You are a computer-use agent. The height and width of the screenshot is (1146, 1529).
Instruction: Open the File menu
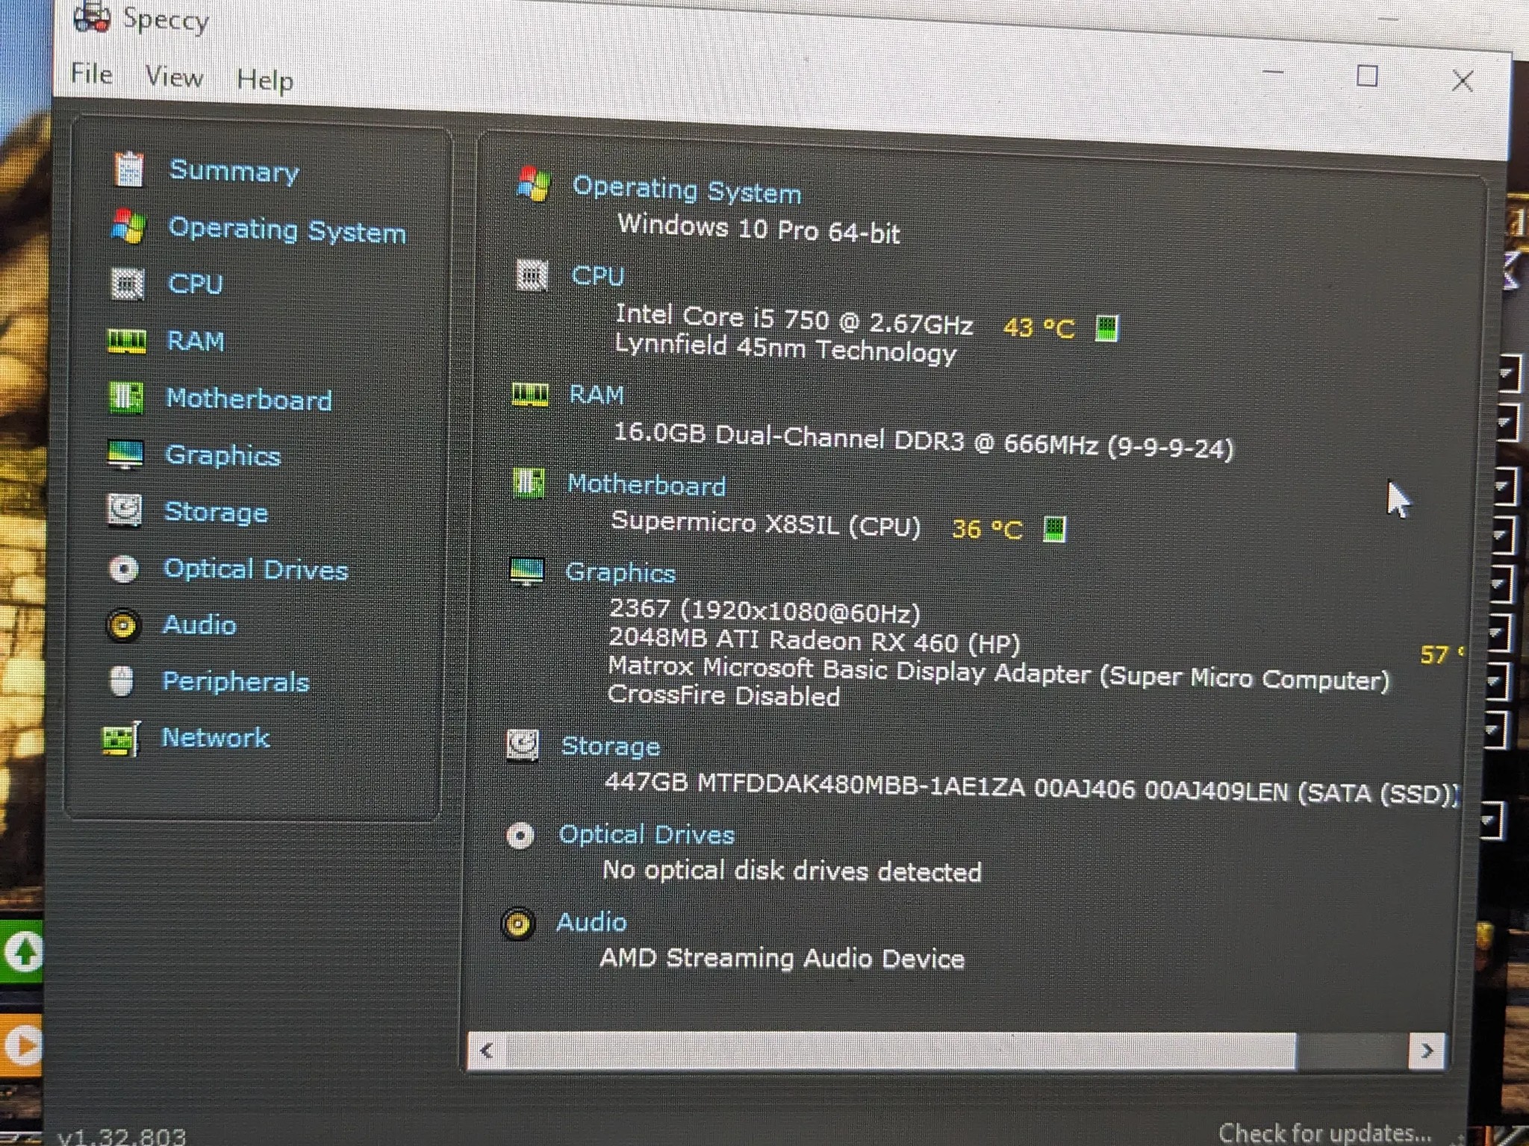click(x=92, y=74)
